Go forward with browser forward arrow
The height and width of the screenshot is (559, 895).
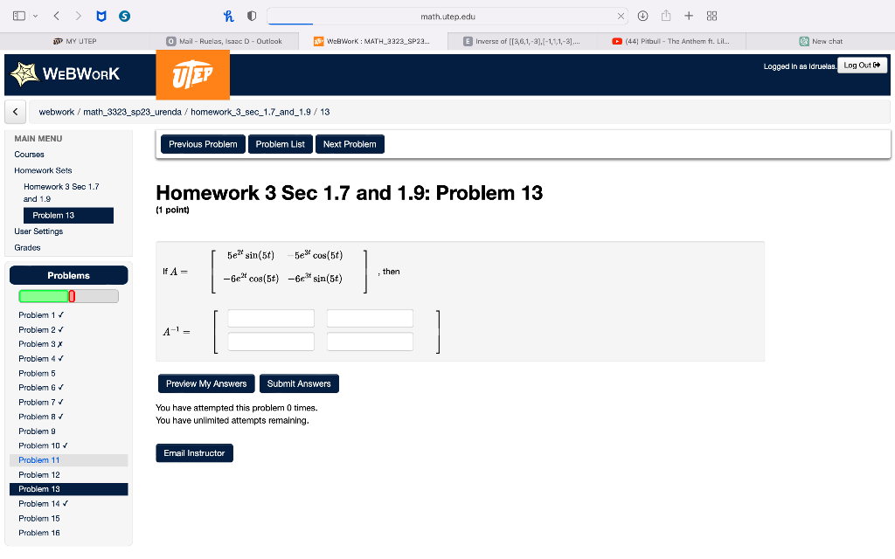coord(78,16)
